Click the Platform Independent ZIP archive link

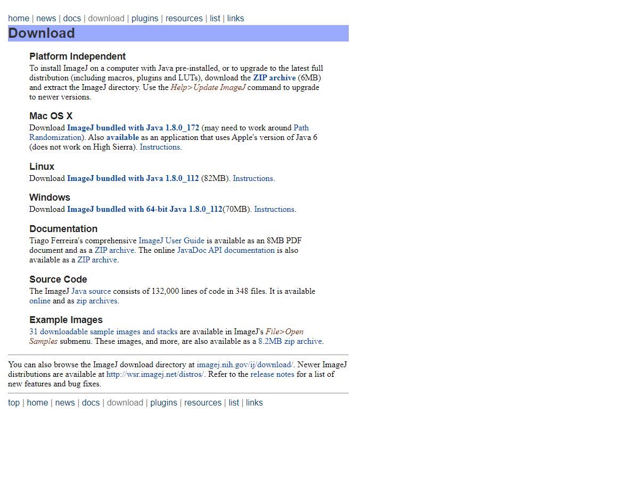274,78
